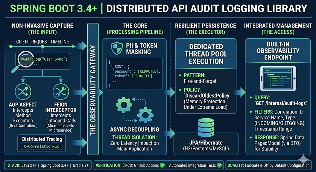Click the vertical Observability Gateway bar

[x=93, y=89]
